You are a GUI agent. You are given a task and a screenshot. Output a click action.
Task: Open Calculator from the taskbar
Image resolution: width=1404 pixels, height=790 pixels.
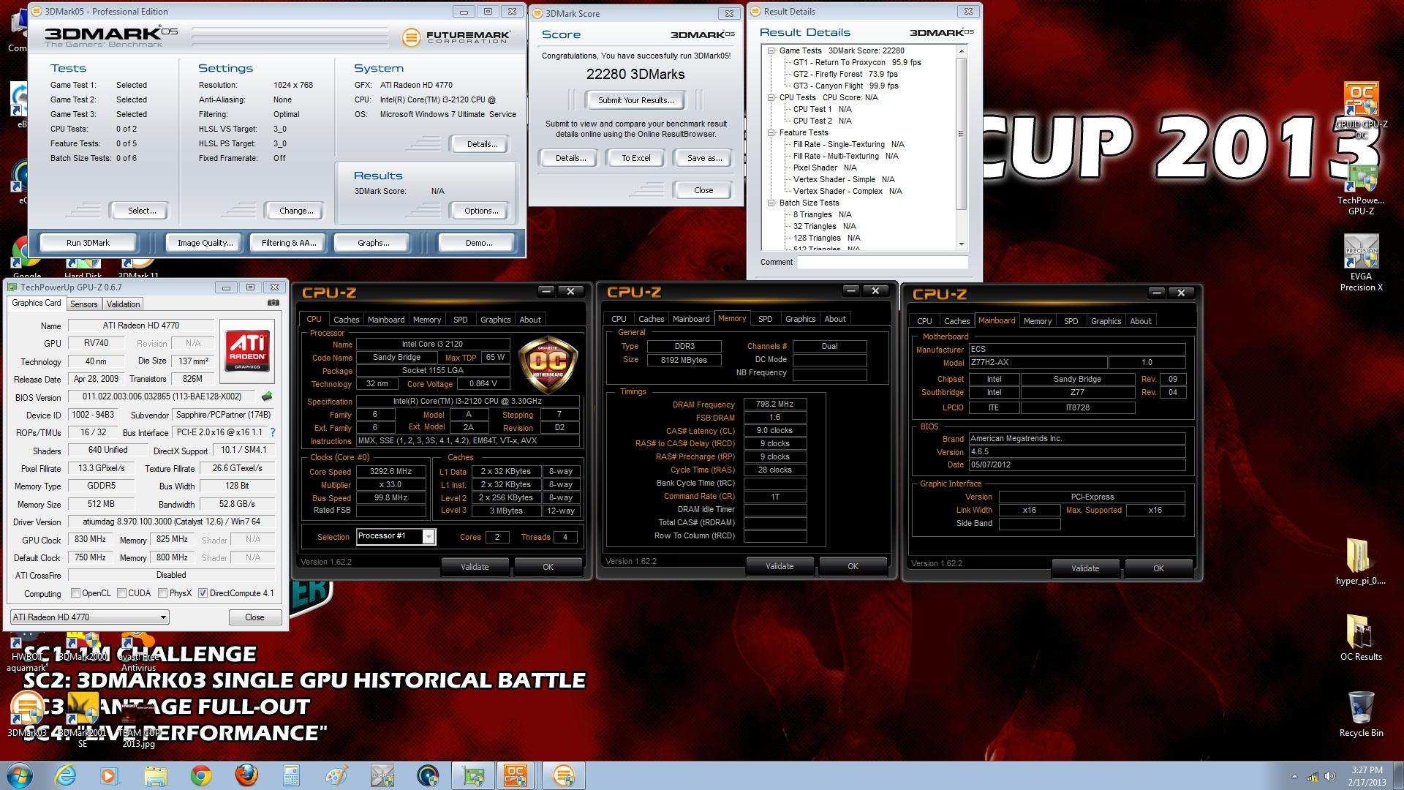point(292,775)
